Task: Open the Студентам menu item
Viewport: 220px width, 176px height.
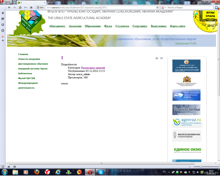Action: (122, 26)
